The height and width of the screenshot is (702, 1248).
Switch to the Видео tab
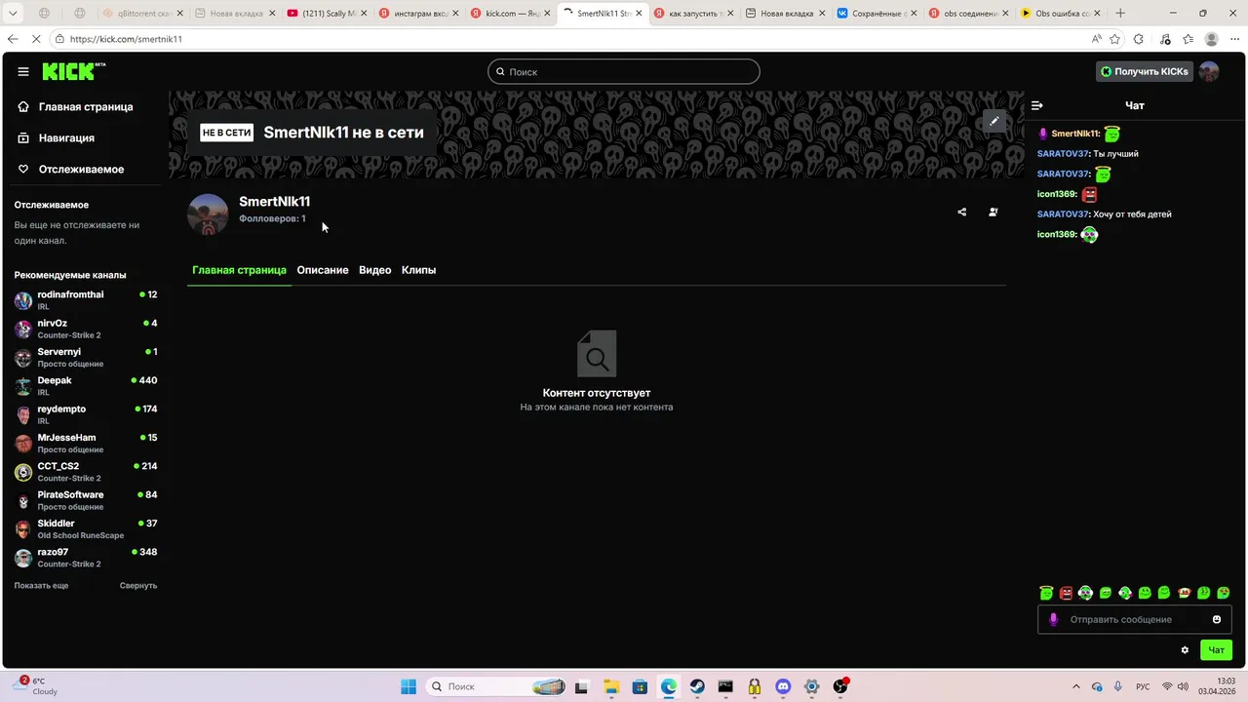tap(375, 270)
